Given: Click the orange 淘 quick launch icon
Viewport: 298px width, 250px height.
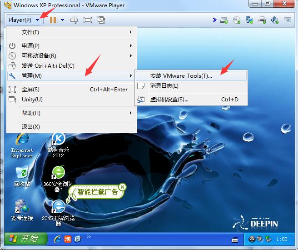Looking at the screenshot, I should click(68, 239).
